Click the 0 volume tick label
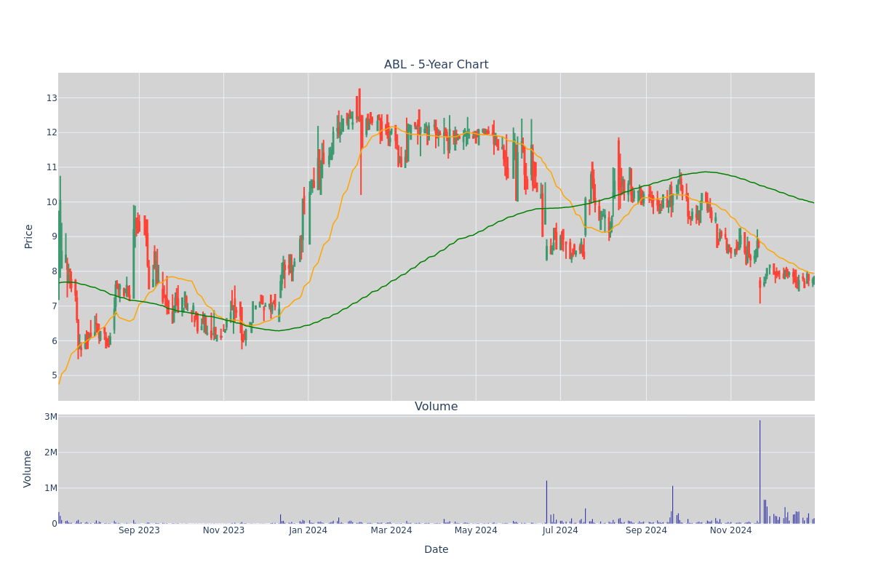873x582 pixels. click(54, 524)
